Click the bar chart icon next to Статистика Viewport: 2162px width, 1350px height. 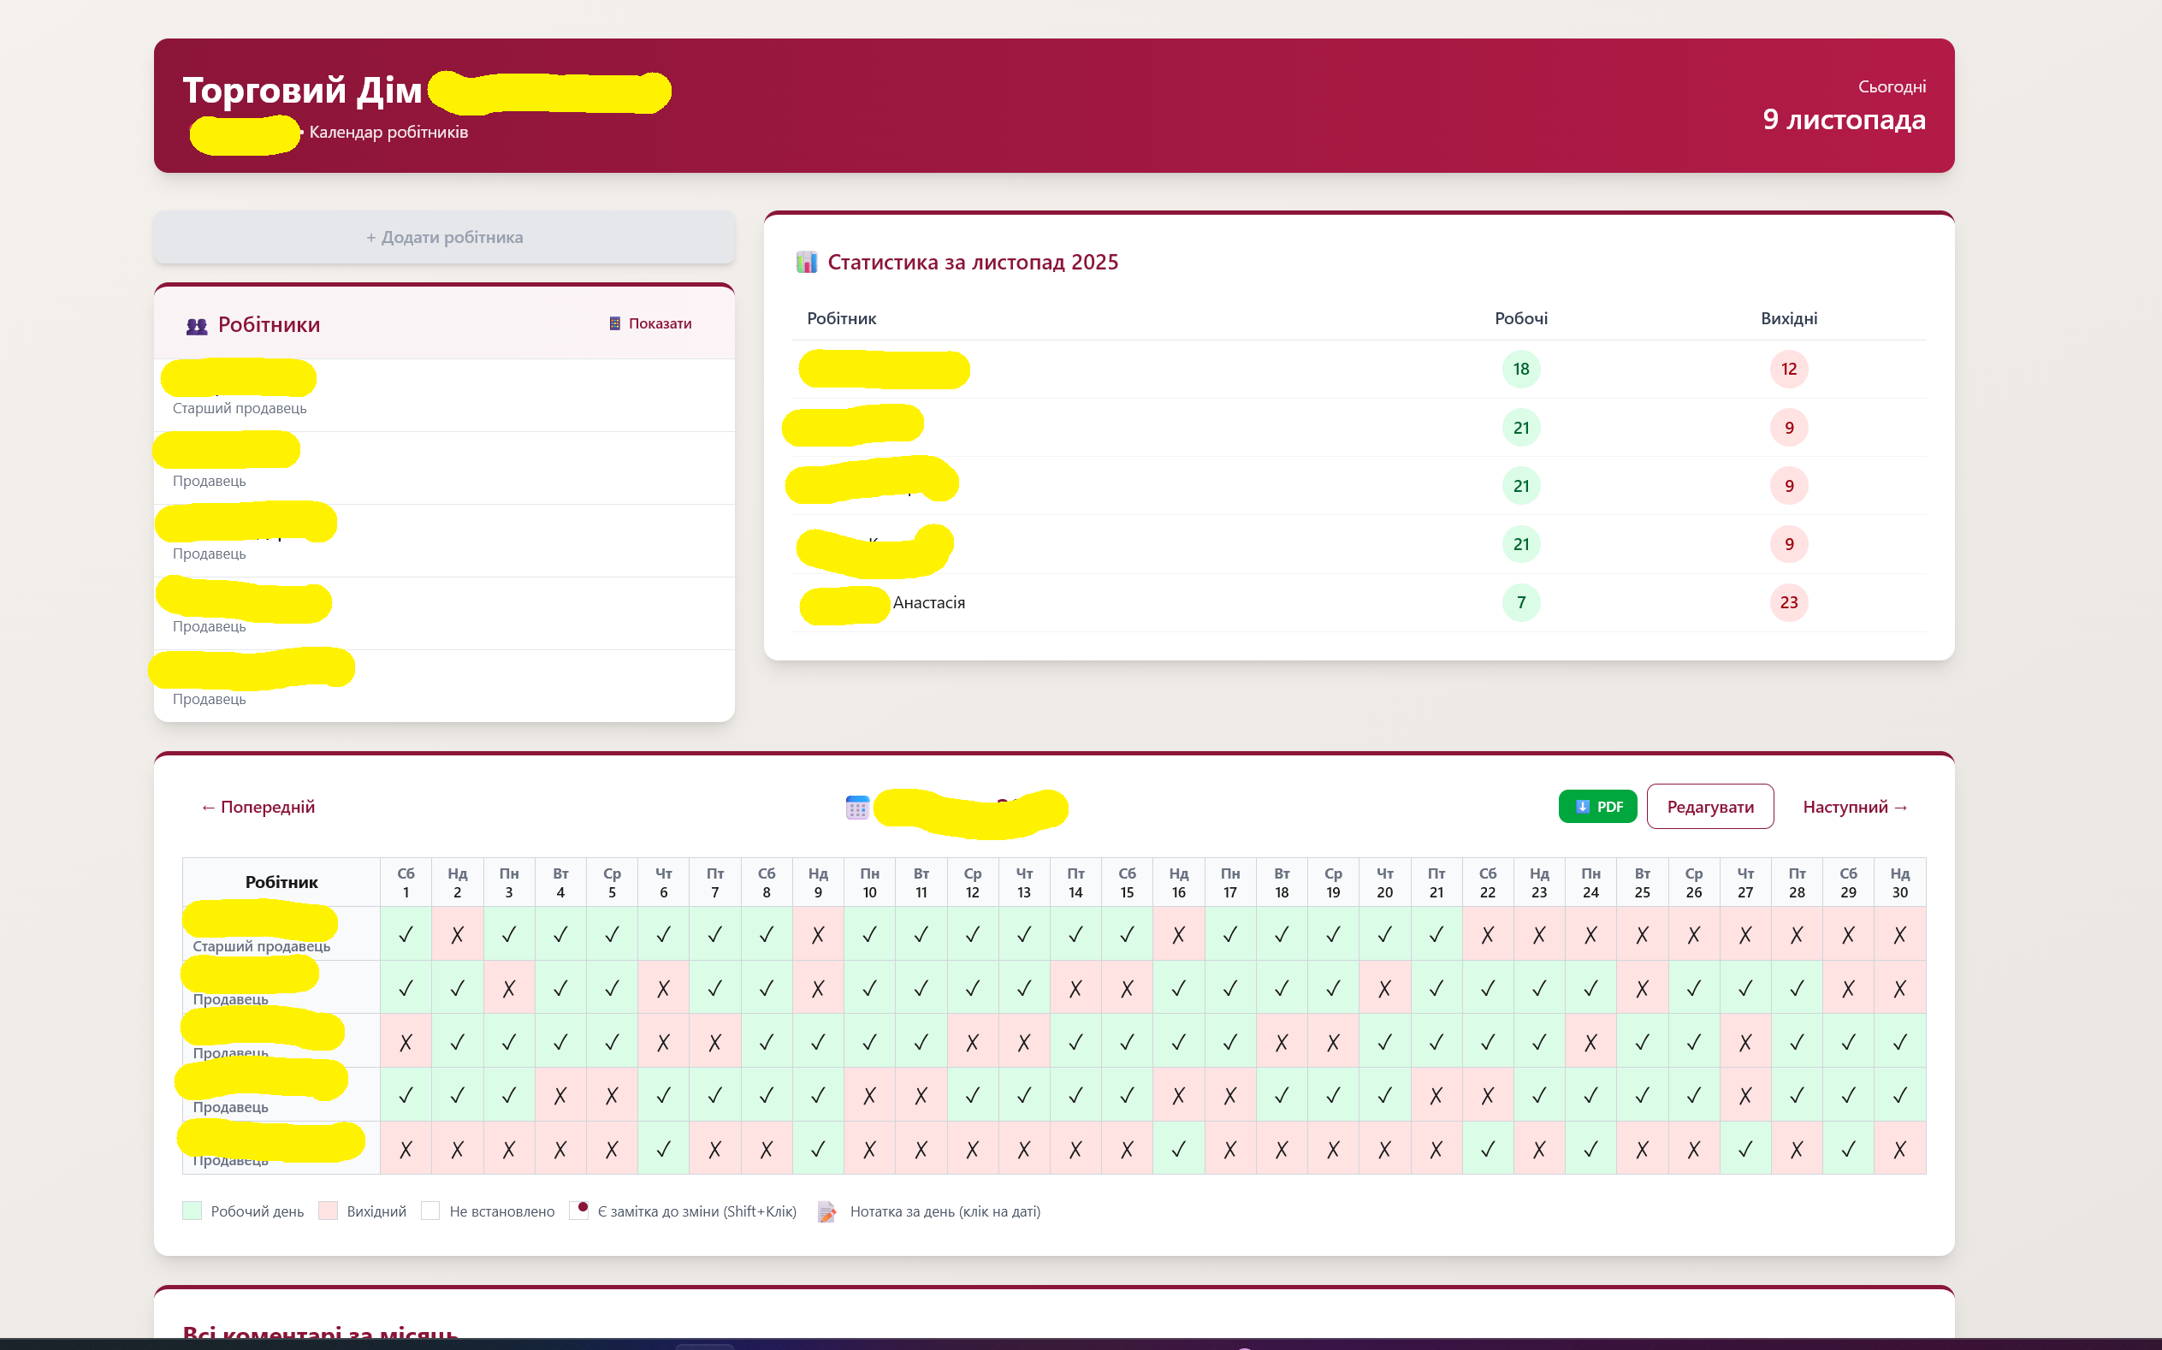pos(806,263)
